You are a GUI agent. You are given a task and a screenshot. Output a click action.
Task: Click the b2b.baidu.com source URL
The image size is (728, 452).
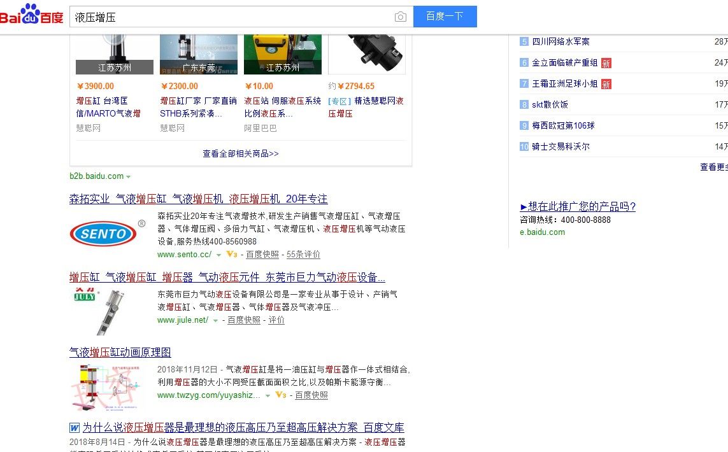(x=97, y=176)
